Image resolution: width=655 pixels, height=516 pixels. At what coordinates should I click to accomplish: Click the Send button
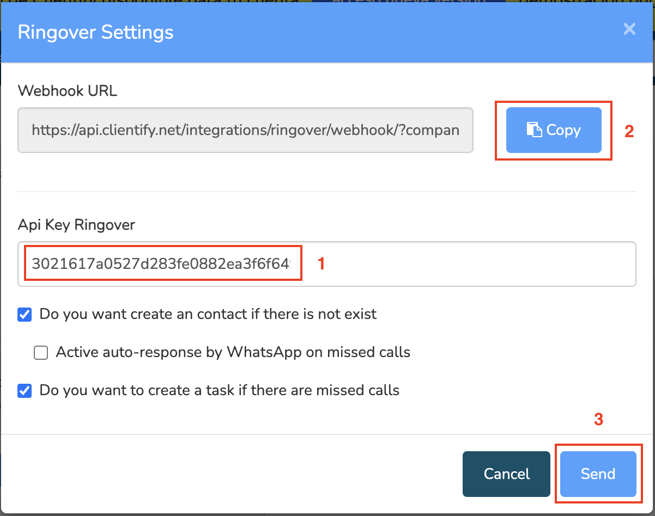point(598,474)
